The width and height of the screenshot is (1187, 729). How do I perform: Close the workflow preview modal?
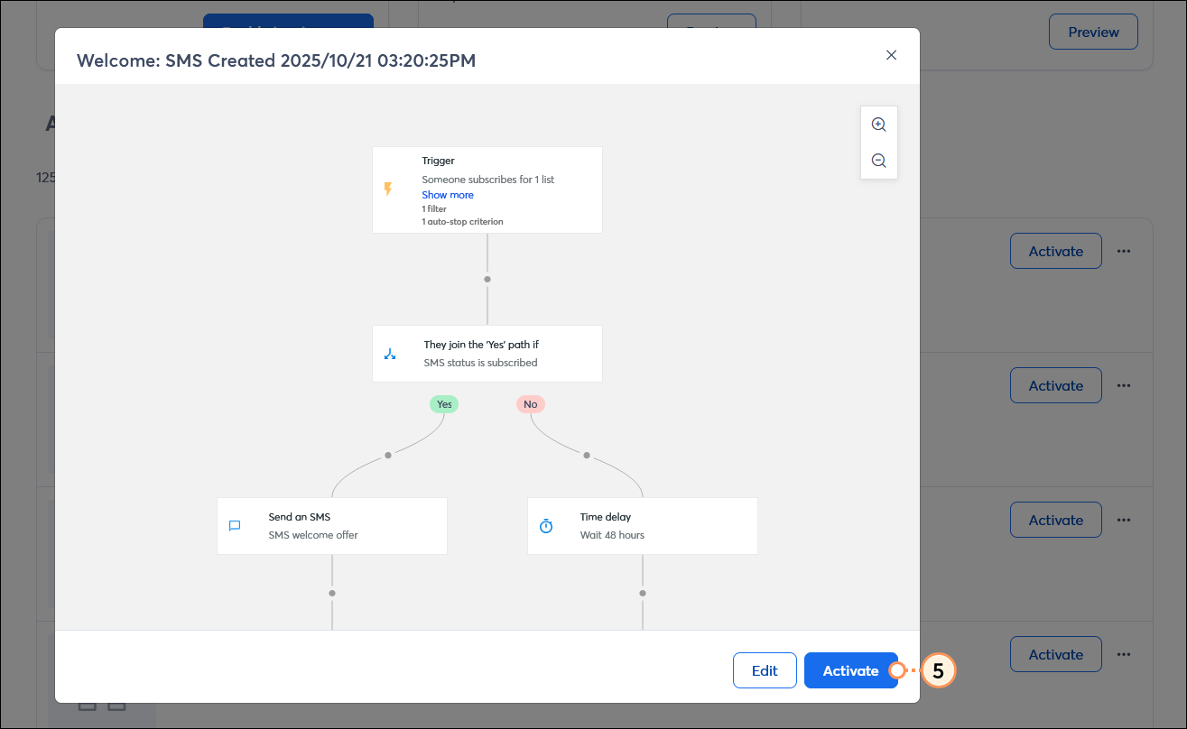click(891, 55)
